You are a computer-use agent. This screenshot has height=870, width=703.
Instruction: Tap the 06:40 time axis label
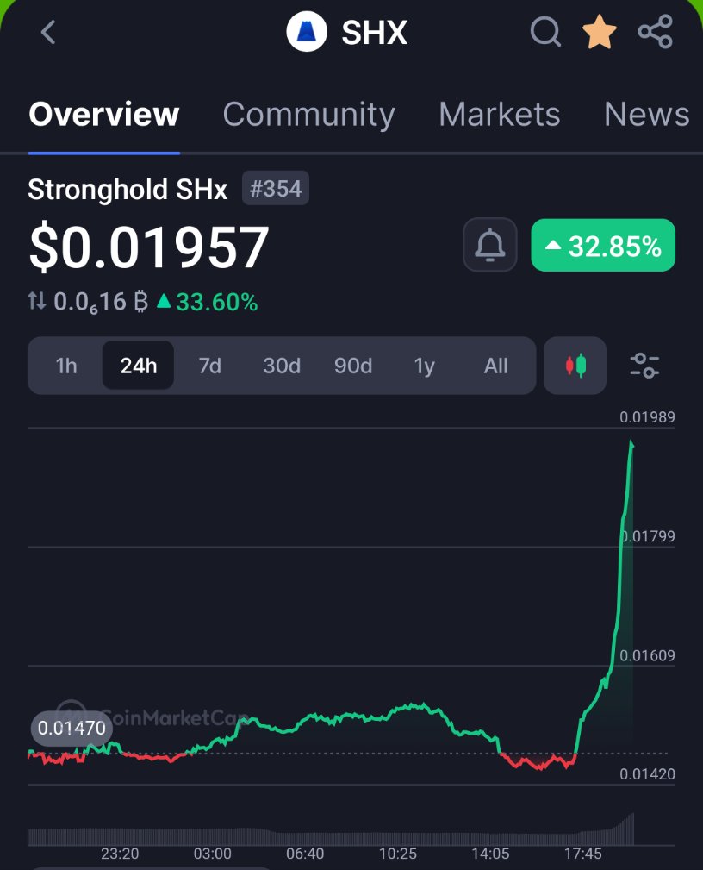pos(305,854)
